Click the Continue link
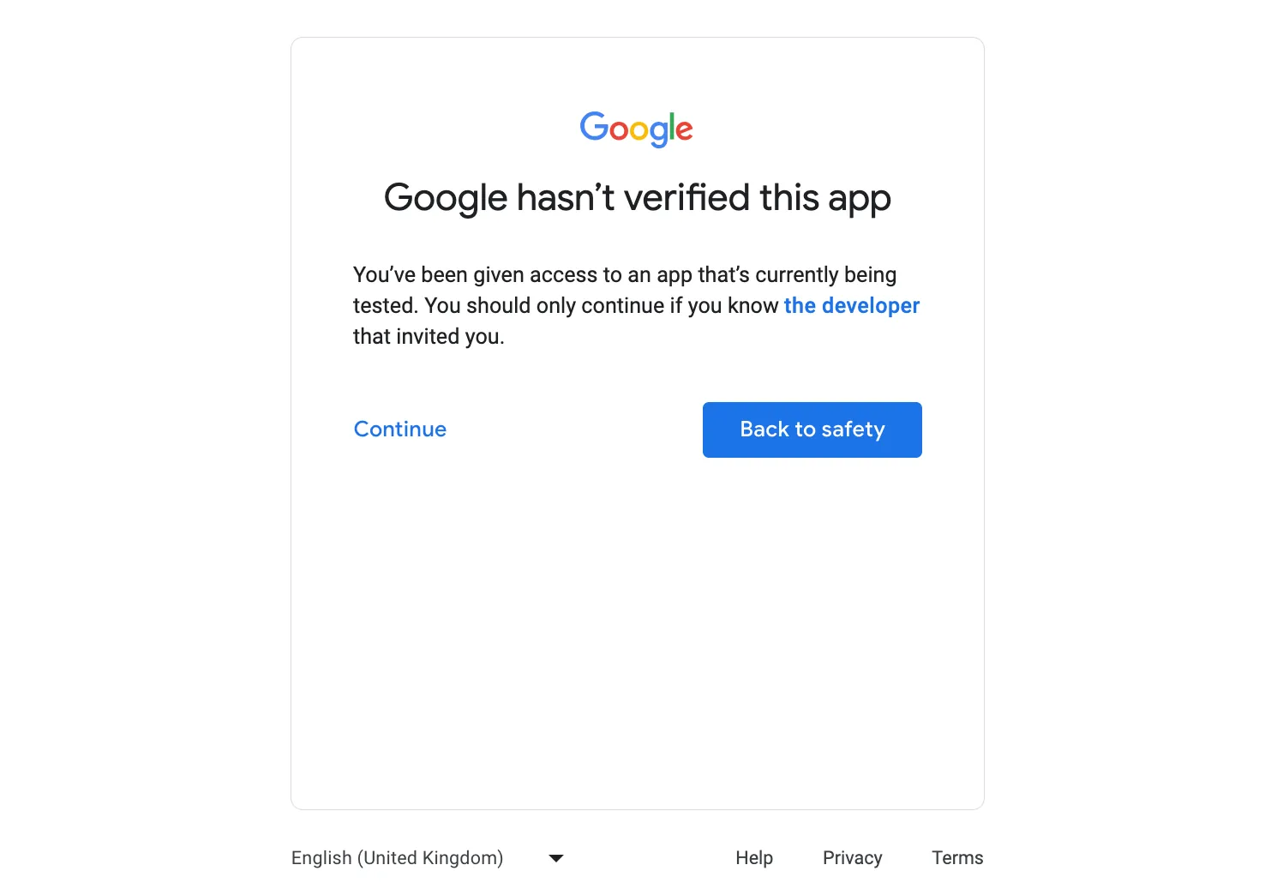Screen dimensions: 1277x895 [x=400, y=429]
